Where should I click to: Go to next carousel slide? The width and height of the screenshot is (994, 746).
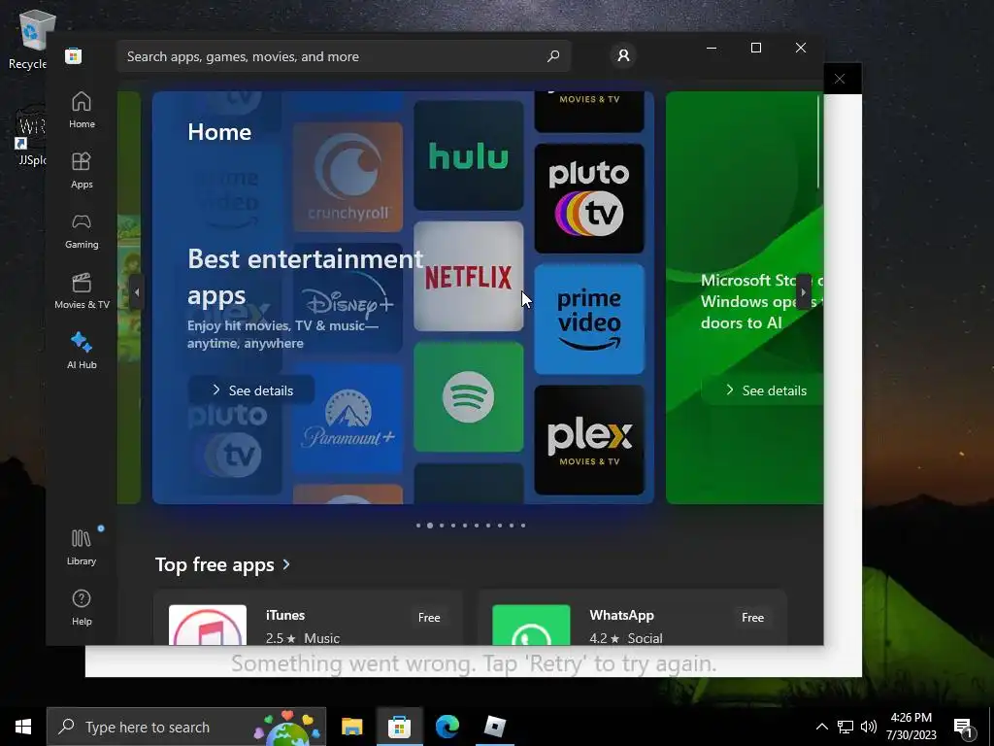(x=803, y=292)
